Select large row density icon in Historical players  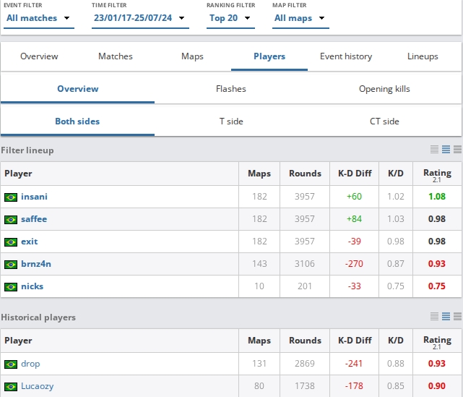[x=457, y=317]
